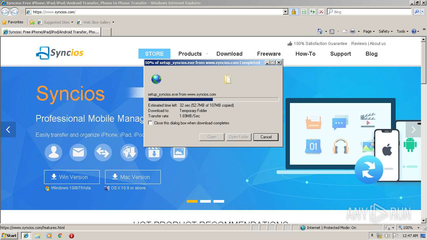427x240 pixels.
Task: Select the third carousel indicator
Action: (219, 201)
